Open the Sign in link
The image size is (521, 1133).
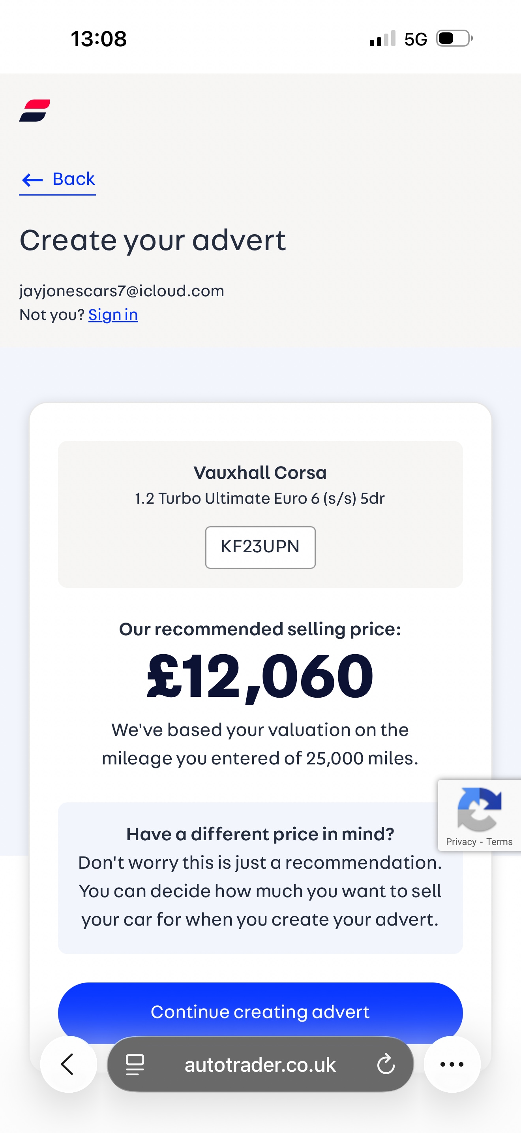[113, 315]
